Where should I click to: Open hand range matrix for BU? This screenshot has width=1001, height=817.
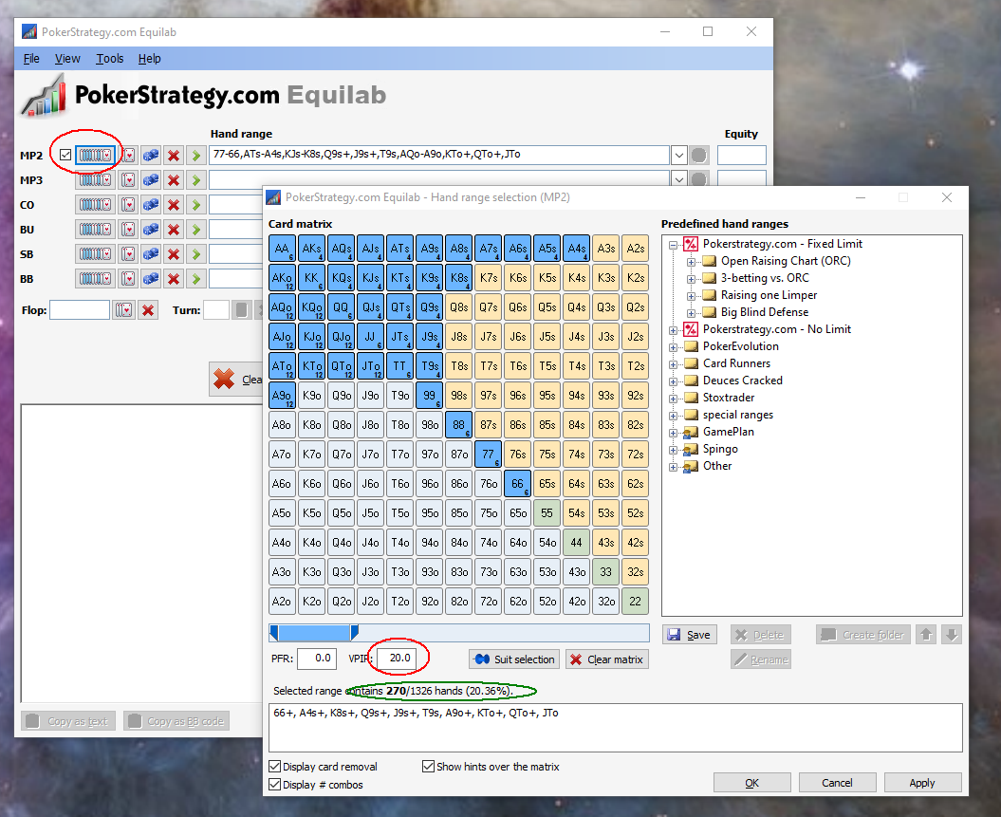pyautogui.click(x=96, y=229)
